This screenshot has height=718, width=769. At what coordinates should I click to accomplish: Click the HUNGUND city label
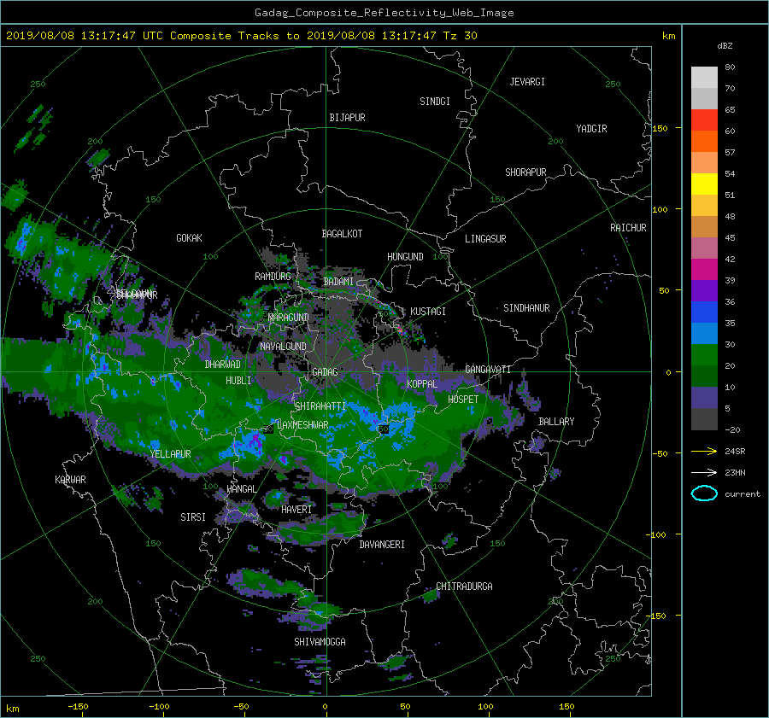[x=405, y=257]
